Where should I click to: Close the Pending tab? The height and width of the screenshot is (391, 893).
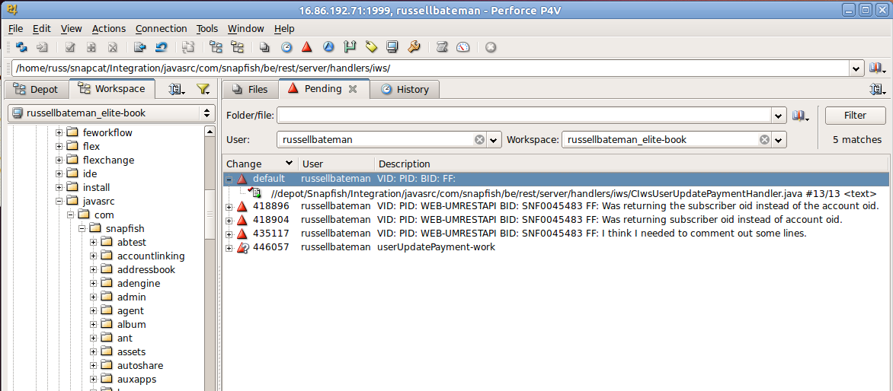(353, 89)
